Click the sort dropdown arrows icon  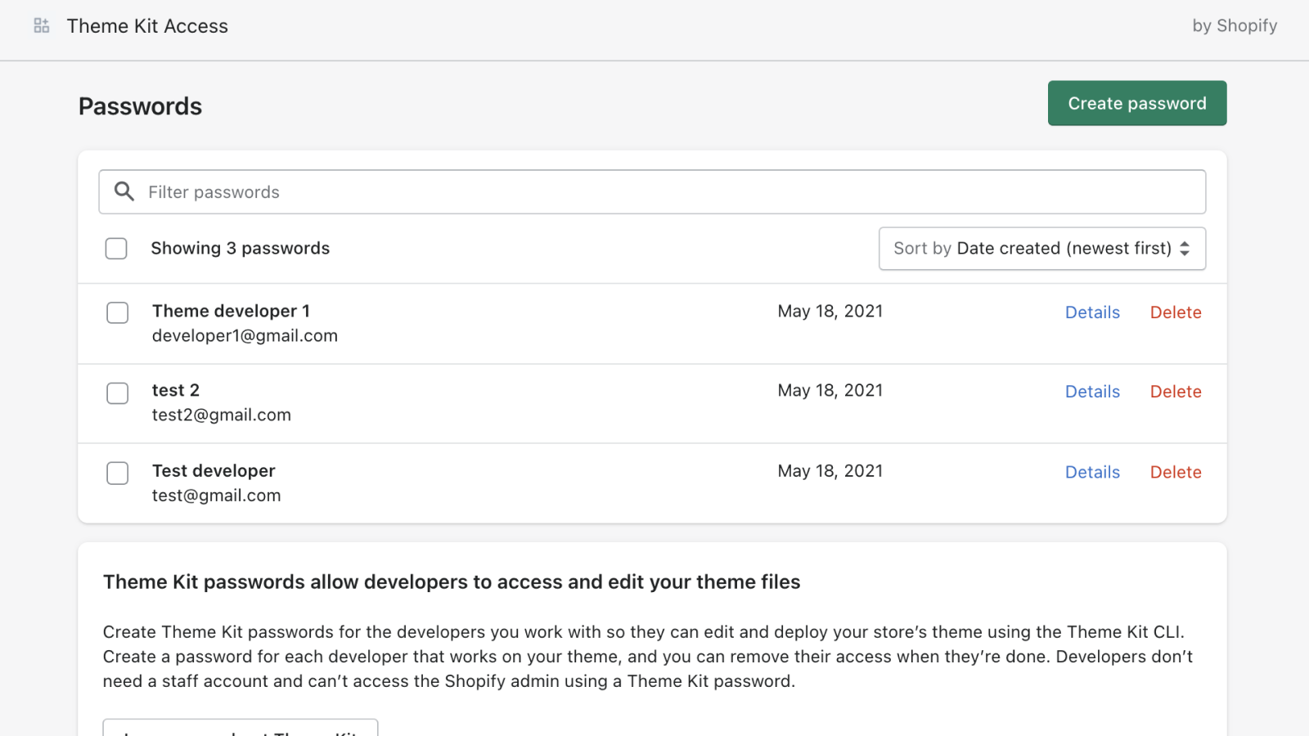tap(1185, 249)
